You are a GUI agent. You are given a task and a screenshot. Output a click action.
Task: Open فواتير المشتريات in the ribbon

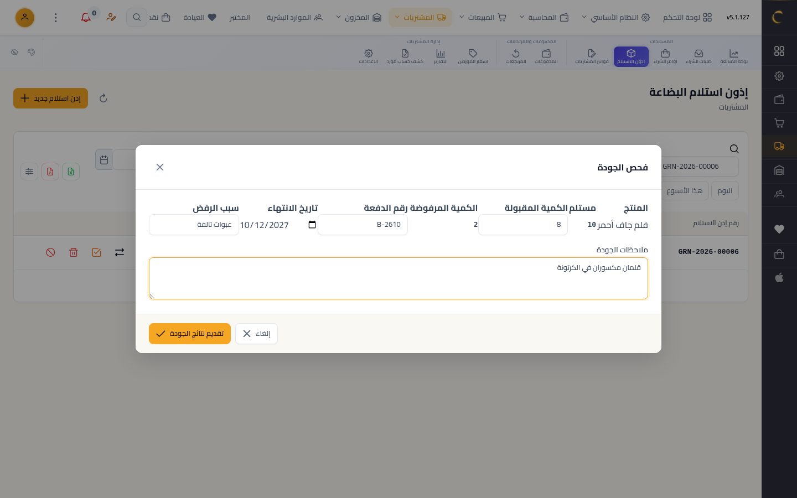(x=592, y=56)
